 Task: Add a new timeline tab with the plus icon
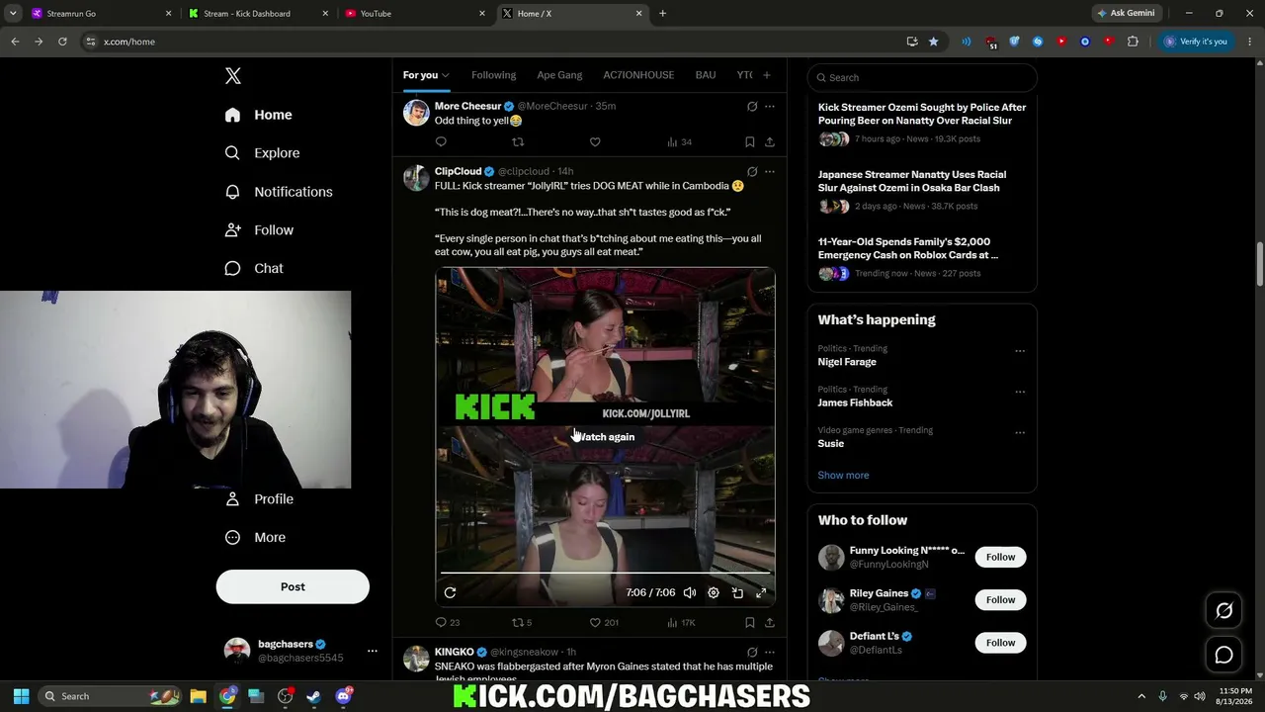tap(766, 75)
